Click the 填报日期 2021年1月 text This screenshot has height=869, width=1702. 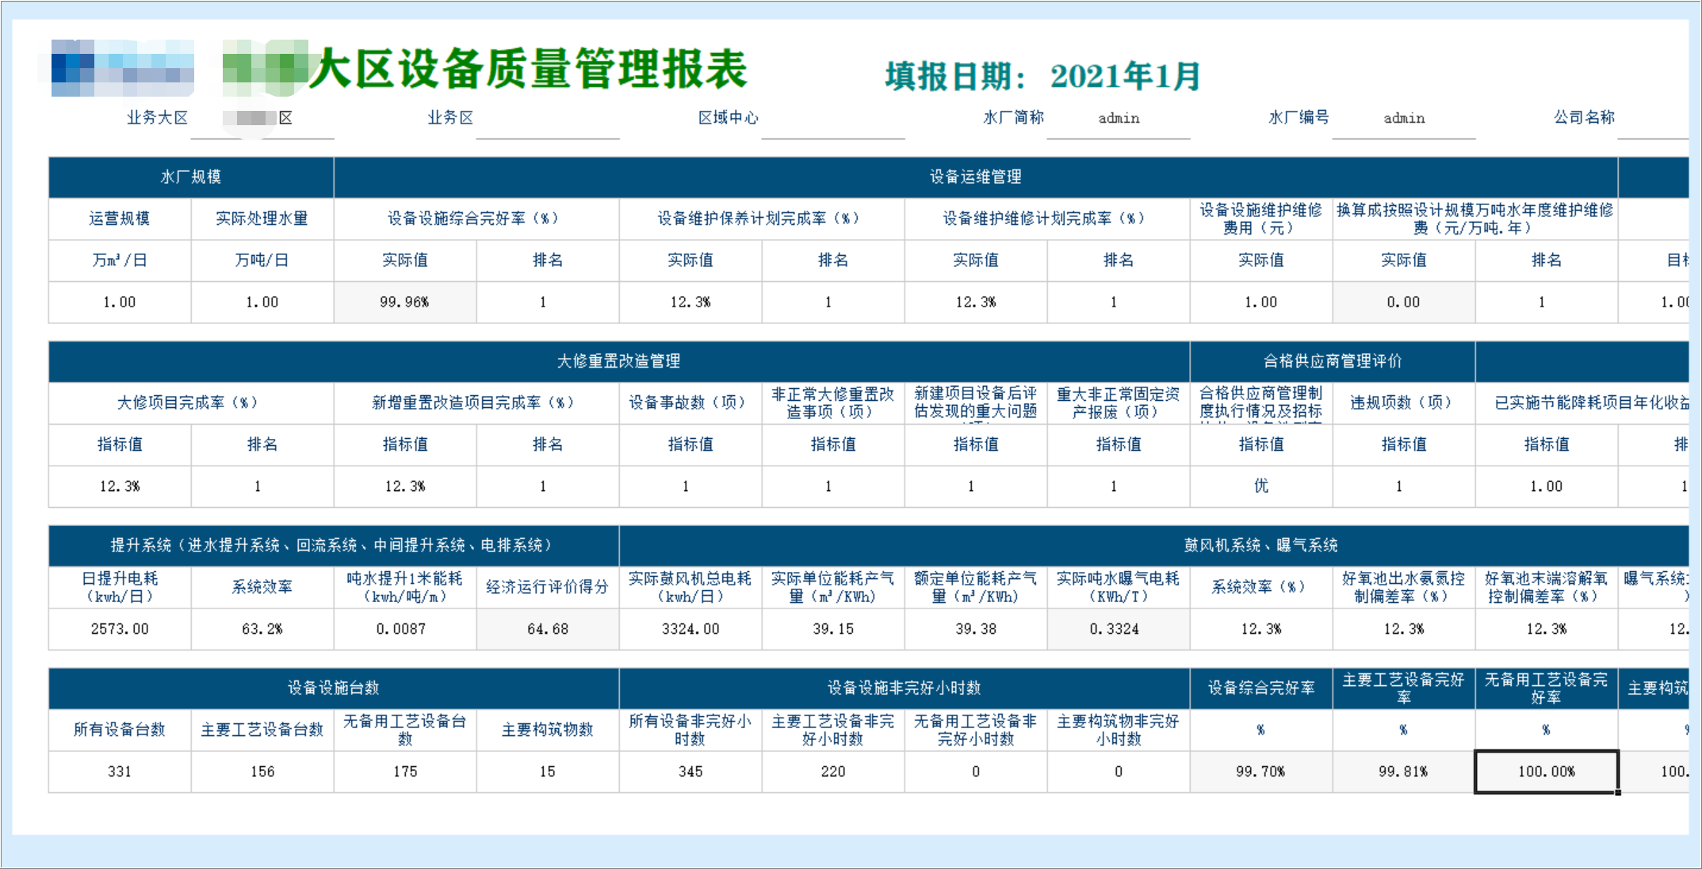pyautogui.click(x=1042, y=76)
